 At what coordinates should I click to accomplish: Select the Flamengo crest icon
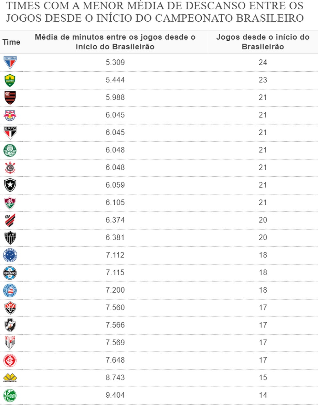[x=10, y=98]
